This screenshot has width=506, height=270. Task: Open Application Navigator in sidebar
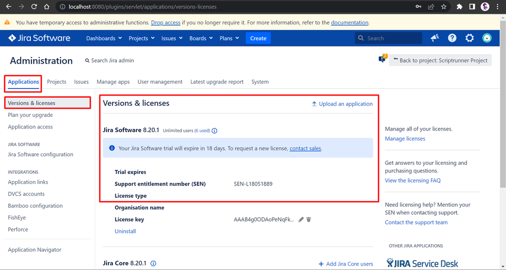(34, 250)
